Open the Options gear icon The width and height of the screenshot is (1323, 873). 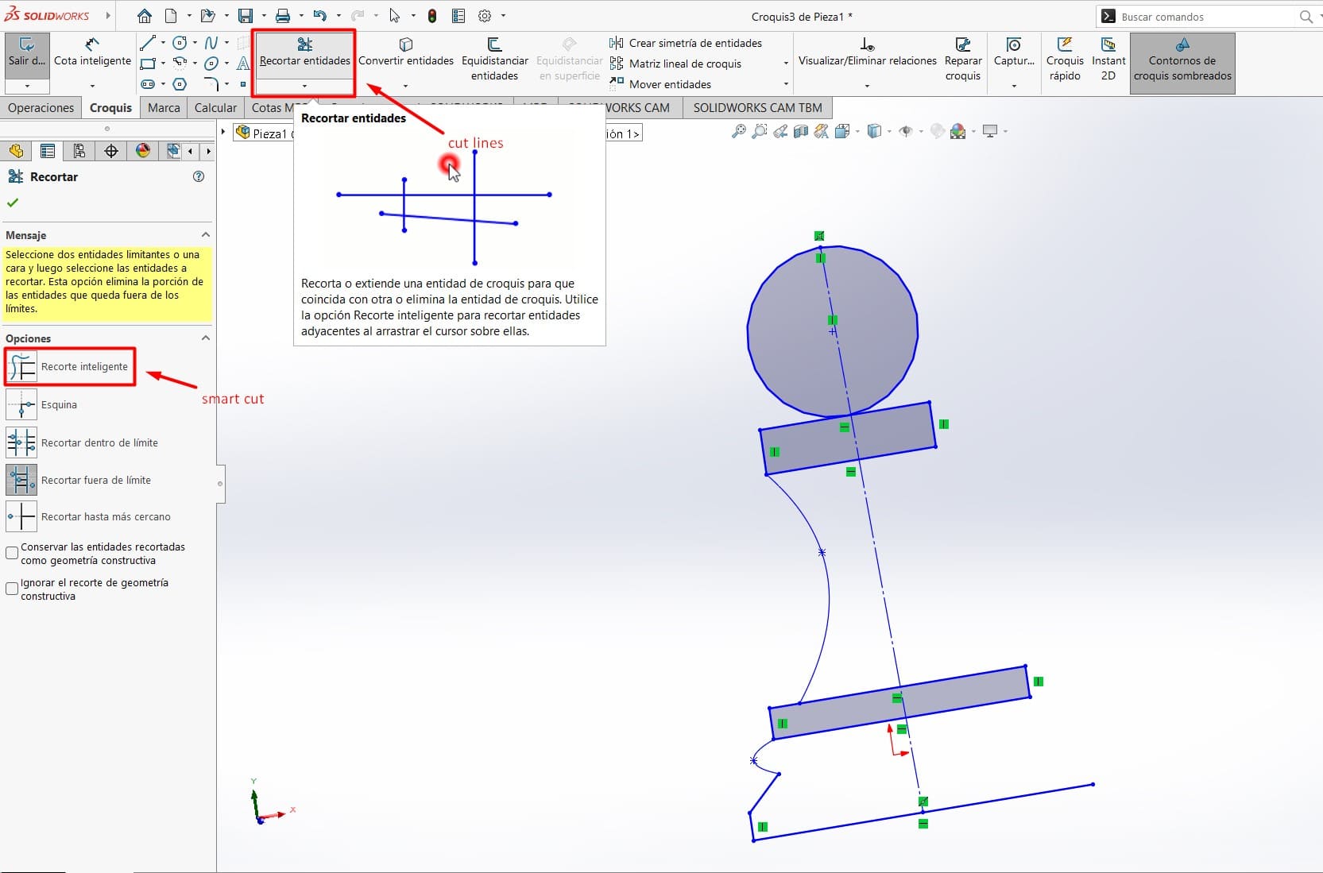485,16
